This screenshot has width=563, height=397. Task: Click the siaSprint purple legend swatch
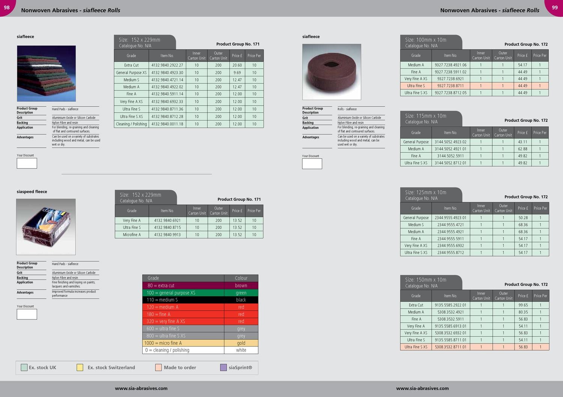coord(223,367)
